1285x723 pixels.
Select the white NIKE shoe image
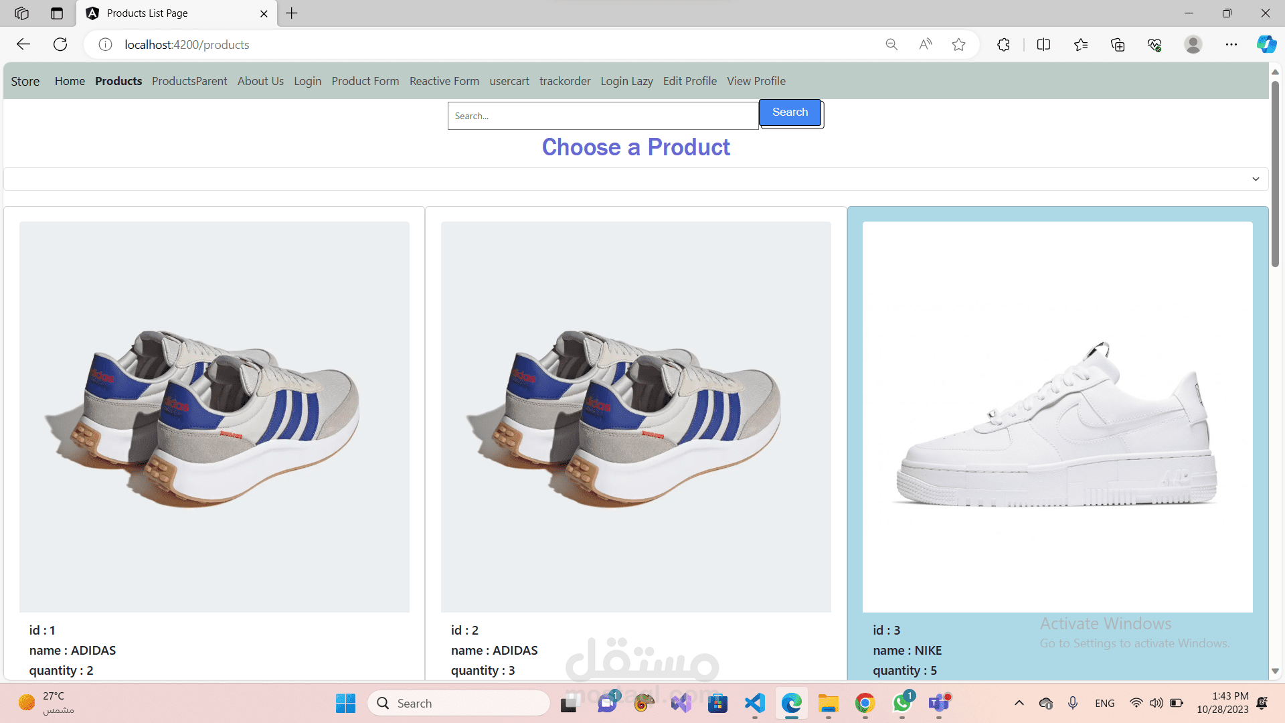click(x=1057, y=417)
